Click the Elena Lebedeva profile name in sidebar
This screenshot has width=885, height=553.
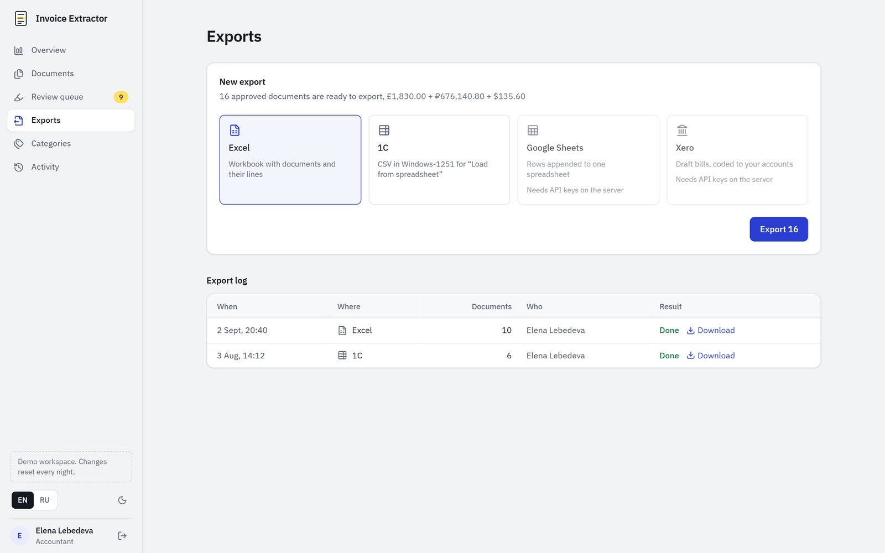pyautogui.click(x=64, y=531)
